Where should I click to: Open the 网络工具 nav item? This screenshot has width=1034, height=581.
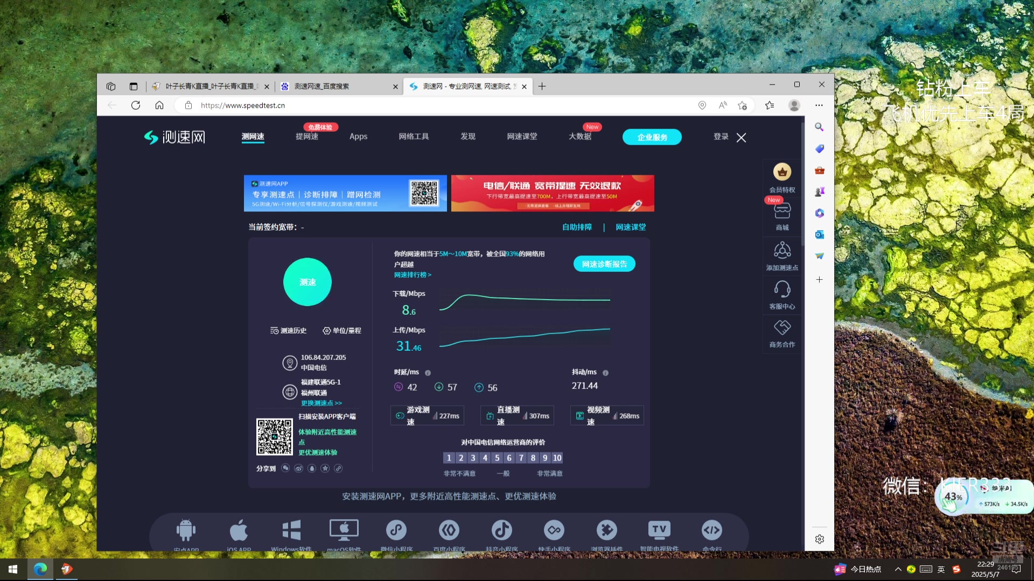[414, 137]
